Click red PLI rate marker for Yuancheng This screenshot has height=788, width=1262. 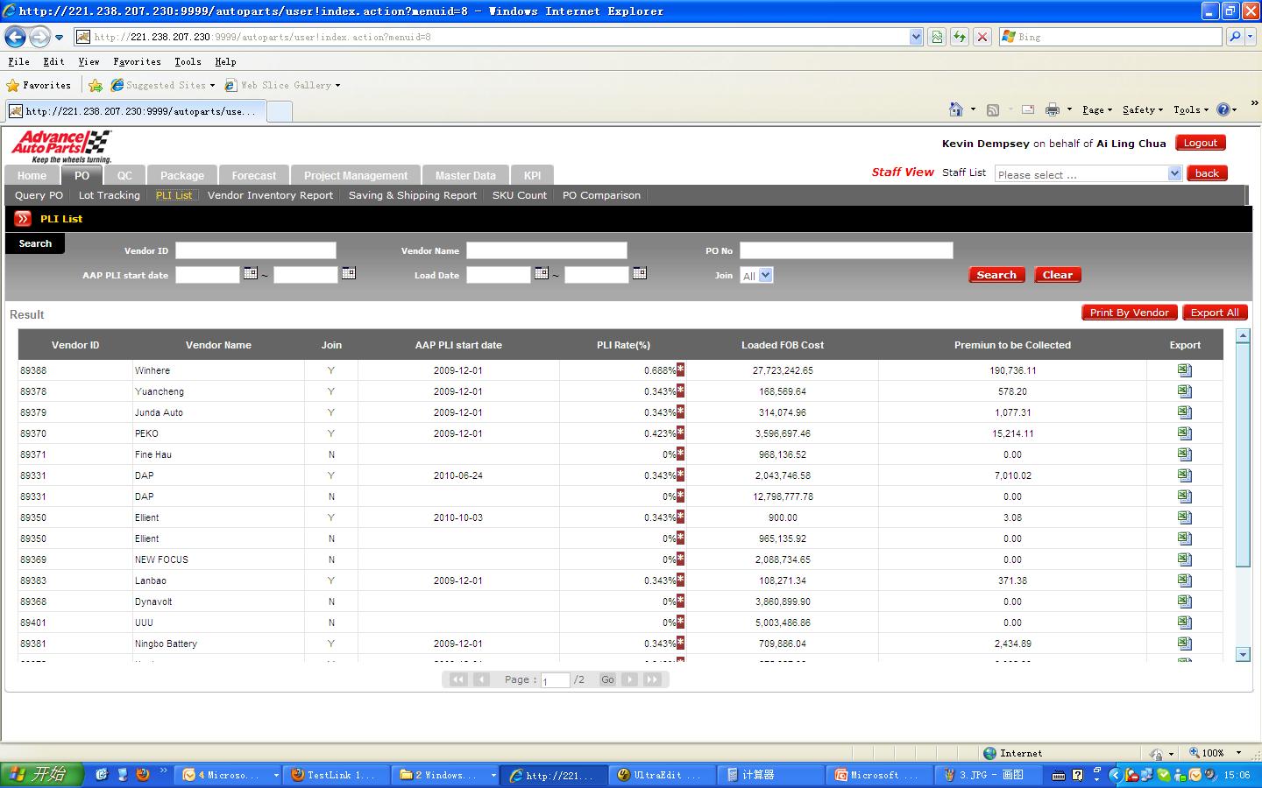pos(680,391)
